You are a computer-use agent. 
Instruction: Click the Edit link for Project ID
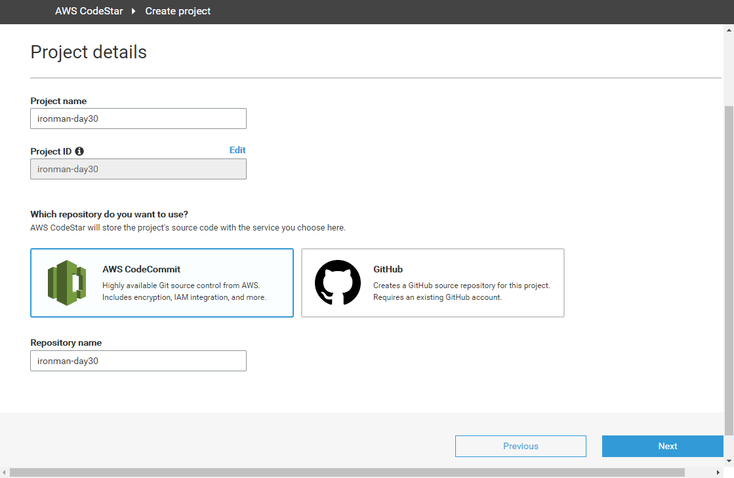(x=237, y=150)
